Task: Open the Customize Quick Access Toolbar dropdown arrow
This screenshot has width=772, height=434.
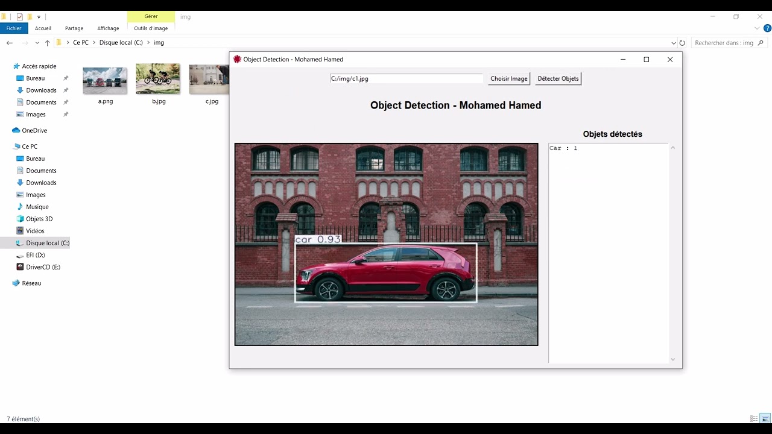Action: [39, 17]
